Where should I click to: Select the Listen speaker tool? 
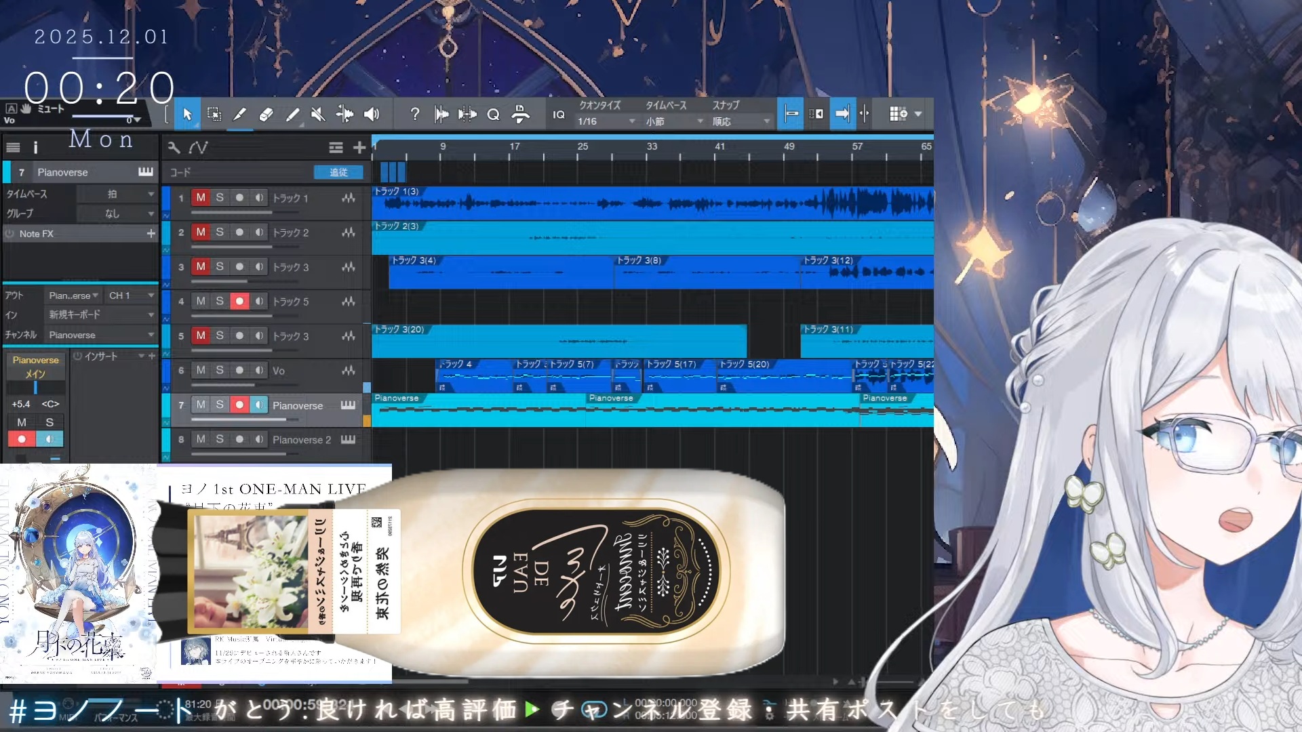(372, 115)
